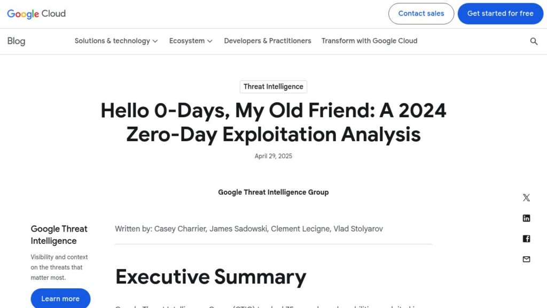Click the search magnifier icon
The height and width of the screenshot is (308, 547).
[534, 41]
